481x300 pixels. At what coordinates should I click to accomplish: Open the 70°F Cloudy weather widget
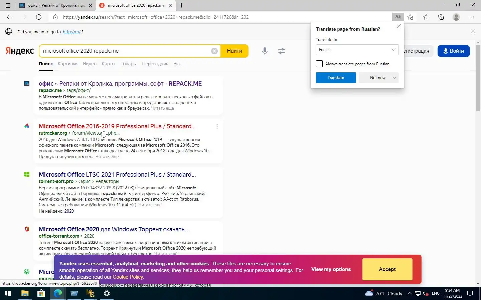(383, 293)
